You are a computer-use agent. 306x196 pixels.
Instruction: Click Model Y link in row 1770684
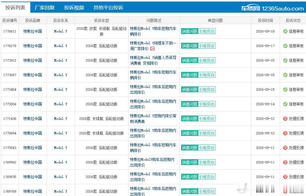[x=61, y=133]
